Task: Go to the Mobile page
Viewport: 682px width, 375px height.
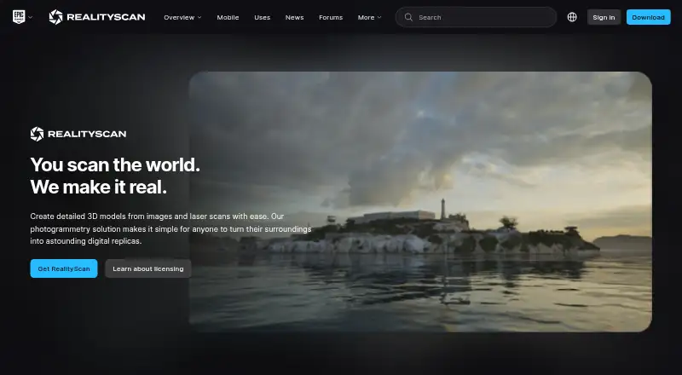Action: tap(228, 17)
